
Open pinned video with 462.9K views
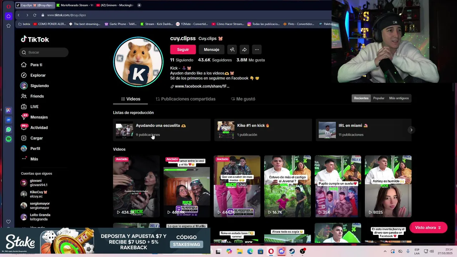click(x=187, y=186)
